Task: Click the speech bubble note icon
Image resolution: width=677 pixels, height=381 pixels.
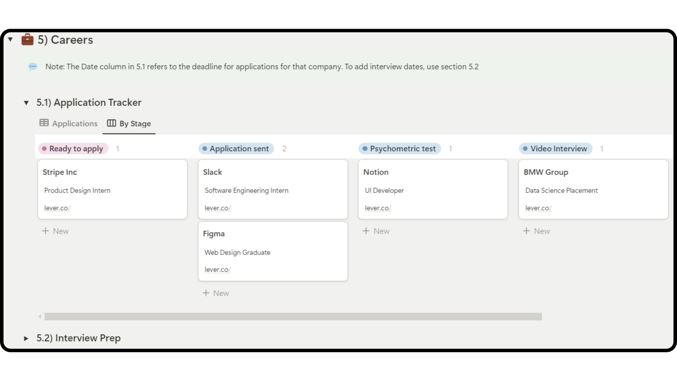Action: click(x=33, y=66)
